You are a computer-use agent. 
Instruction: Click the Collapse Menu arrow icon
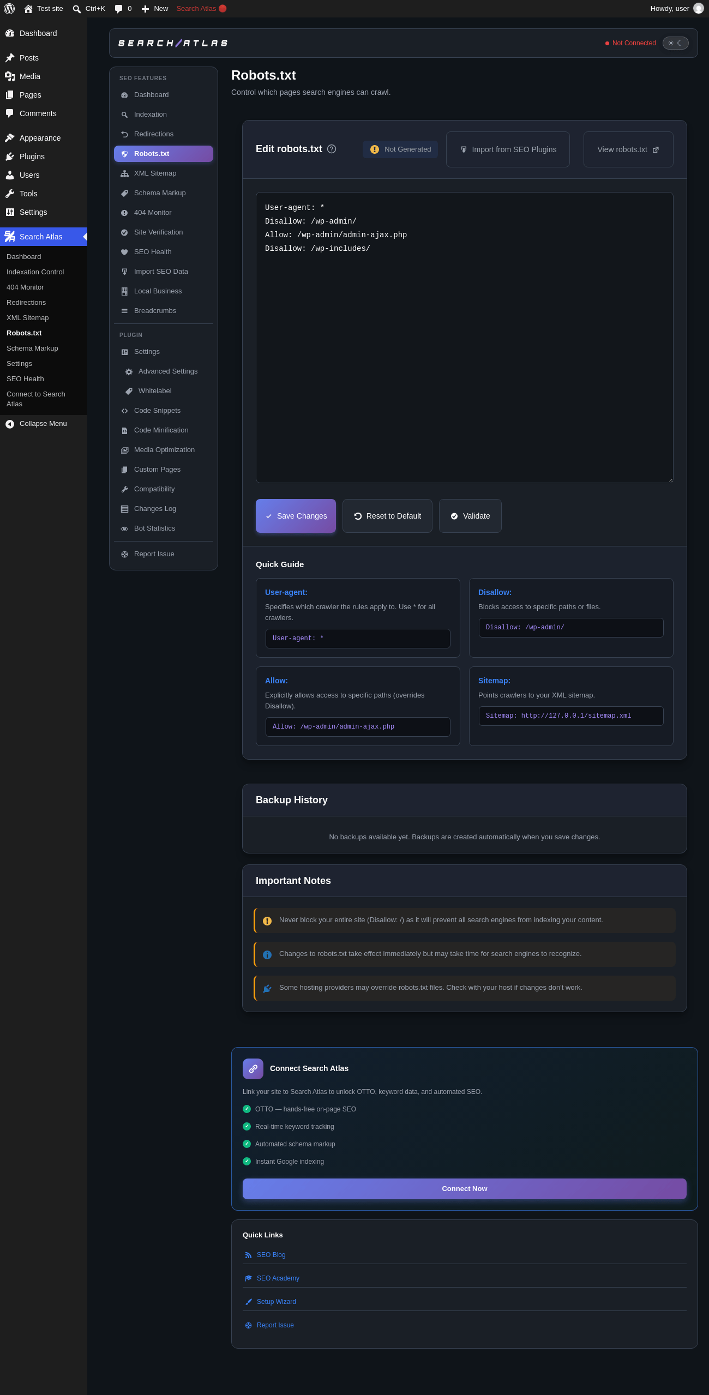pyautogui.click(x=10, y=424)
